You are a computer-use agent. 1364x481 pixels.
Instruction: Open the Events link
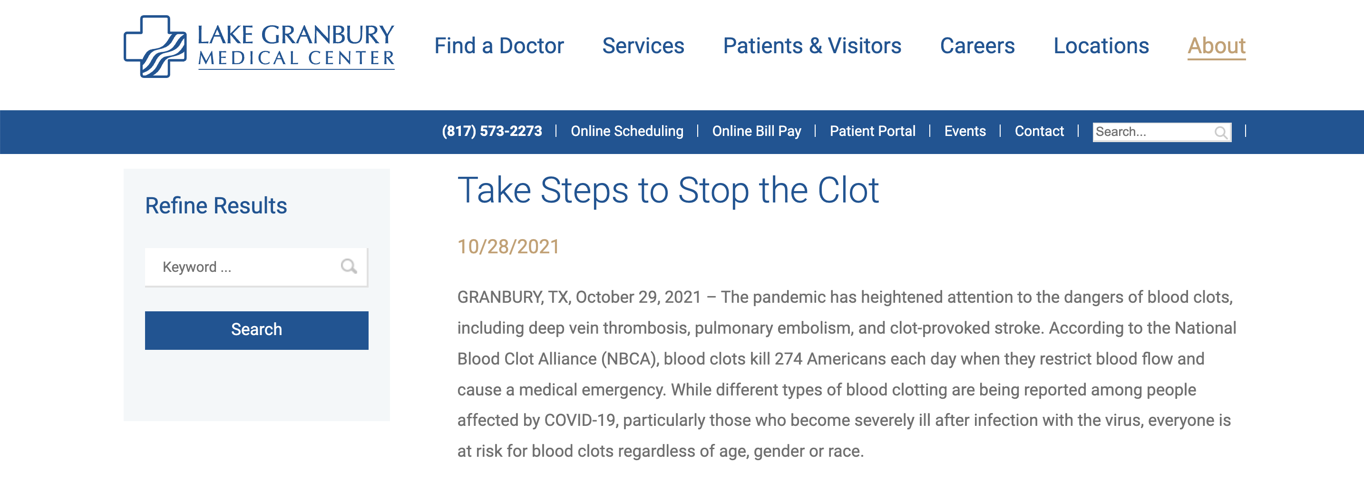pos(965,131)
